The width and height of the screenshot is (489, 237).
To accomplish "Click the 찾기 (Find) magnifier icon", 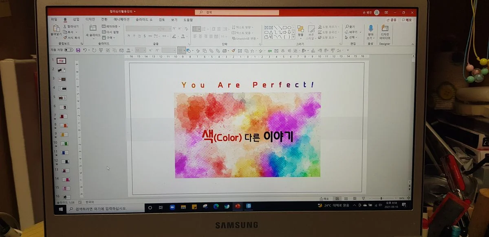I will [347, 26].
